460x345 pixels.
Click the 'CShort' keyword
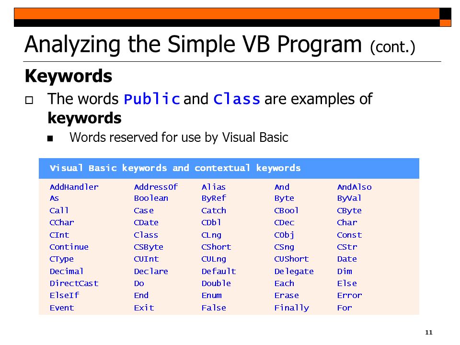[x=216, y=247]
